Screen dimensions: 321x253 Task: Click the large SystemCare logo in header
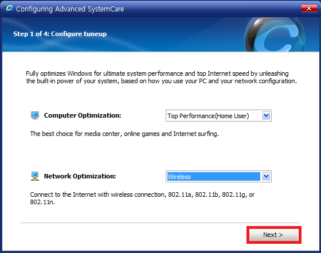(275, 34)
